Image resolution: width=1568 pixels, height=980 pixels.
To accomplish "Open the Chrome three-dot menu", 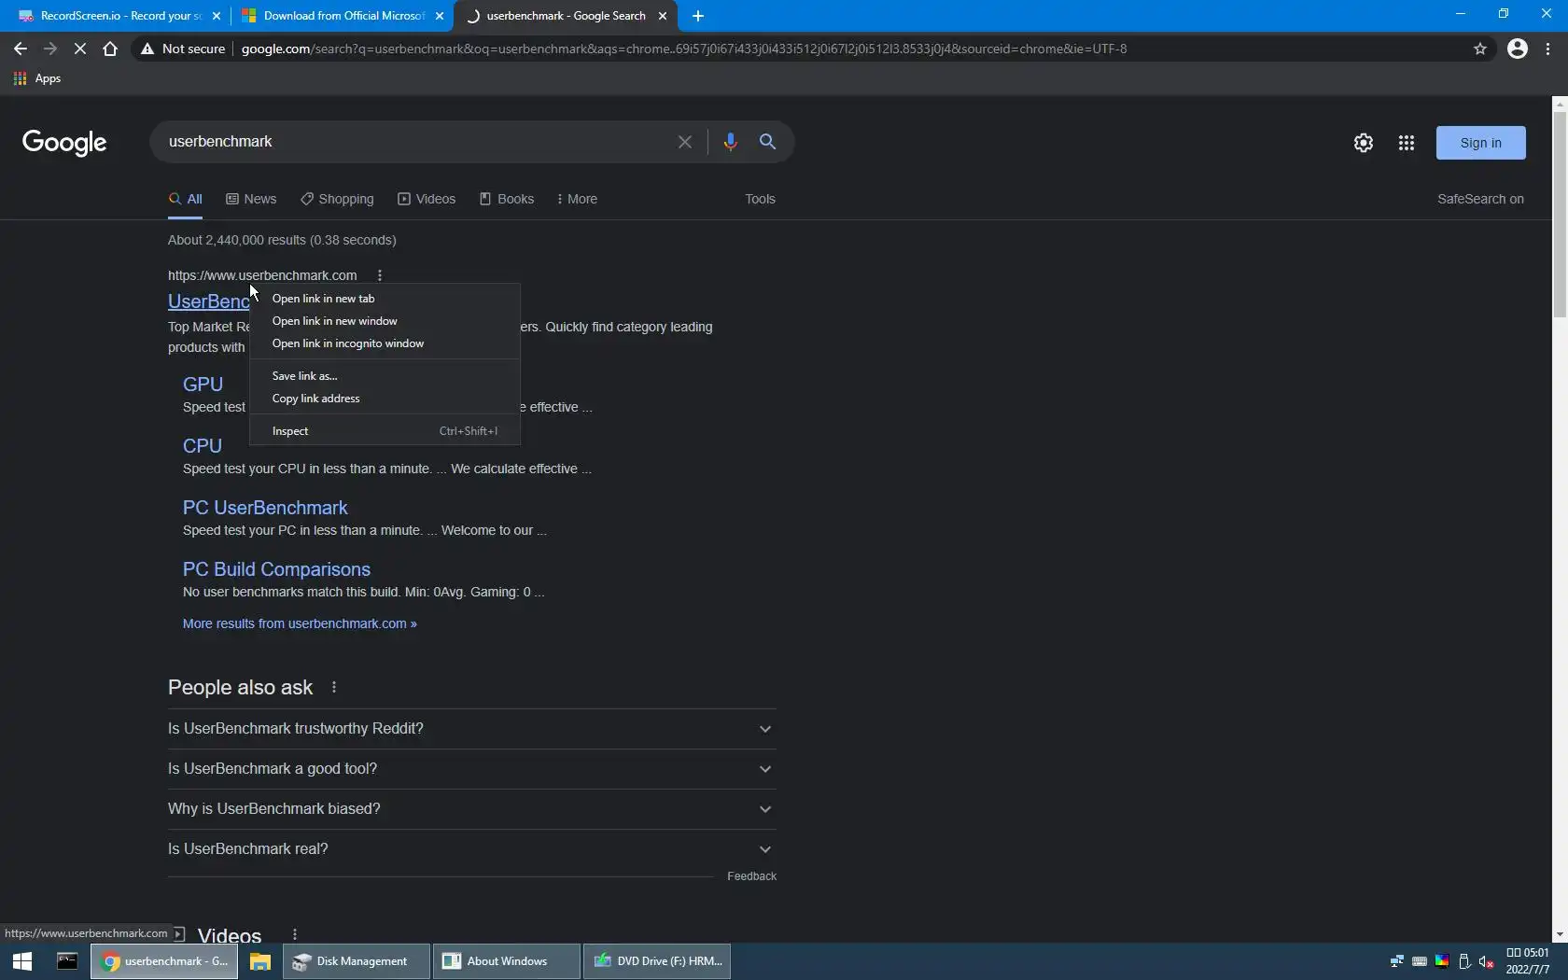I will pos(1548,49).
